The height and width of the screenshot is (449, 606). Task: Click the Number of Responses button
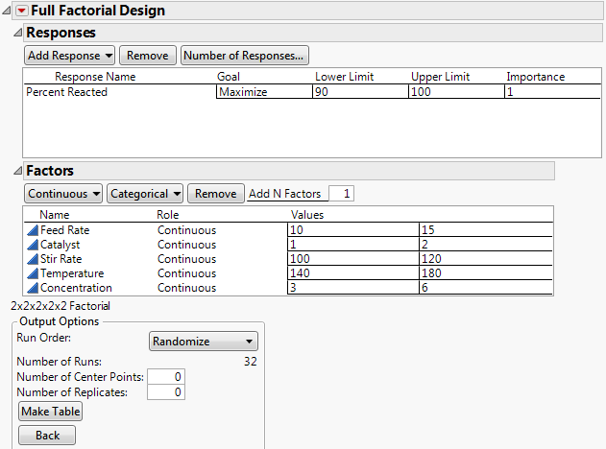tap(245, 56)
